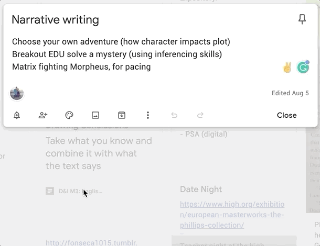Open the three-dot More menu
The image size is (320, 246).
(148, 115)
